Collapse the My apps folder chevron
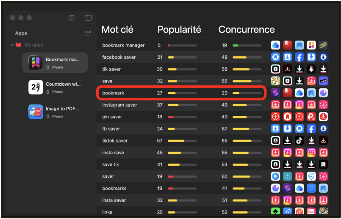This screenshot has width=341, height=219. 13,45
